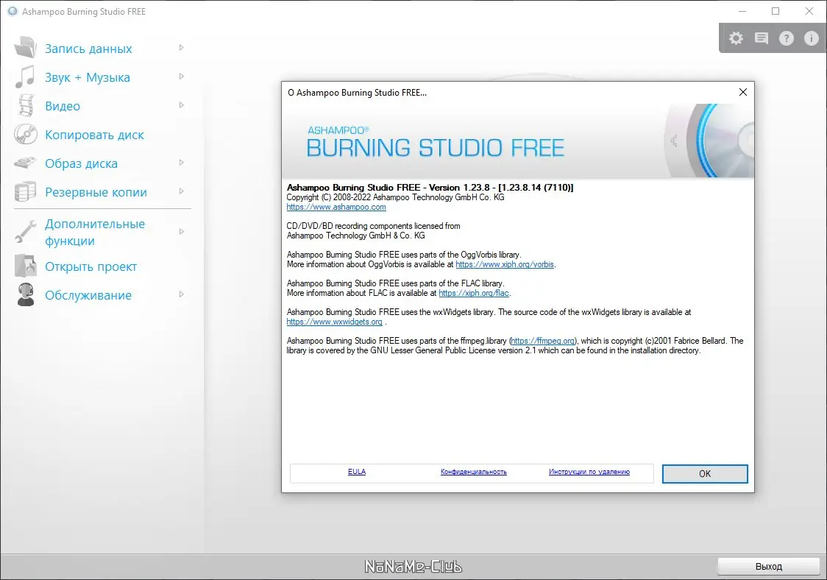The width and height of the screenshot is (827, 580).
Task: Click the version line 1.23.8 text
Action: pyautogui.click(x=430, y=188)
